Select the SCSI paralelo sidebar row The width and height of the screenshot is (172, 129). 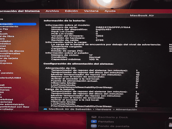coord(6,73)
